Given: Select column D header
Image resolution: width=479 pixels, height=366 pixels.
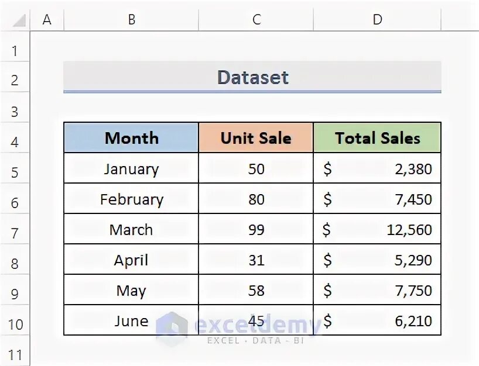Looking at the screenshot, I should coord(377,20).
